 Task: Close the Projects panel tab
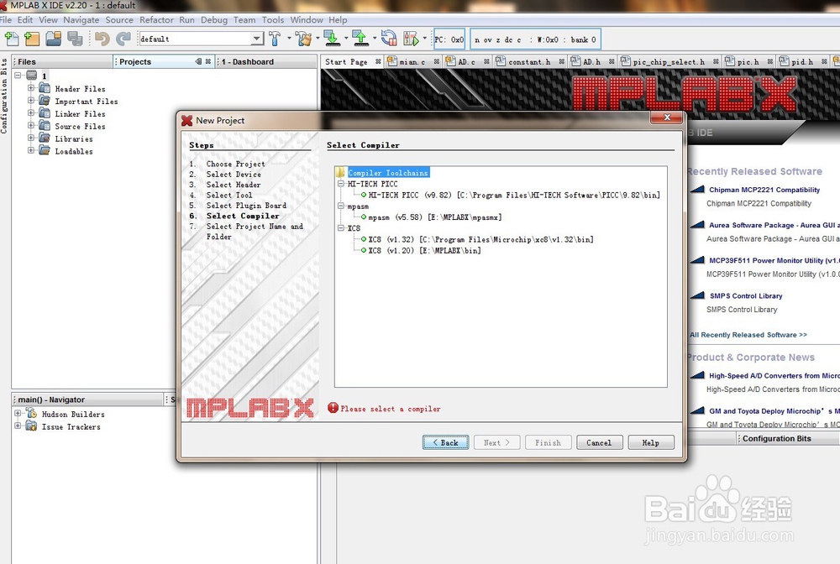tap(207, 61)
